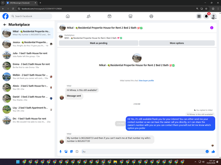Image resolution: width=221 pixels, height=165 pixels.
Task: Click Mikal's avatar beside the phone number message
Action: [62, 142]
